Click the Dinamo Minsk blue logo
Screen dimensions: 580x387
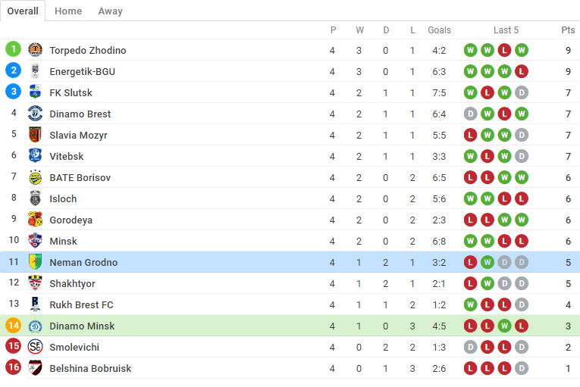[x=35, y=326]
